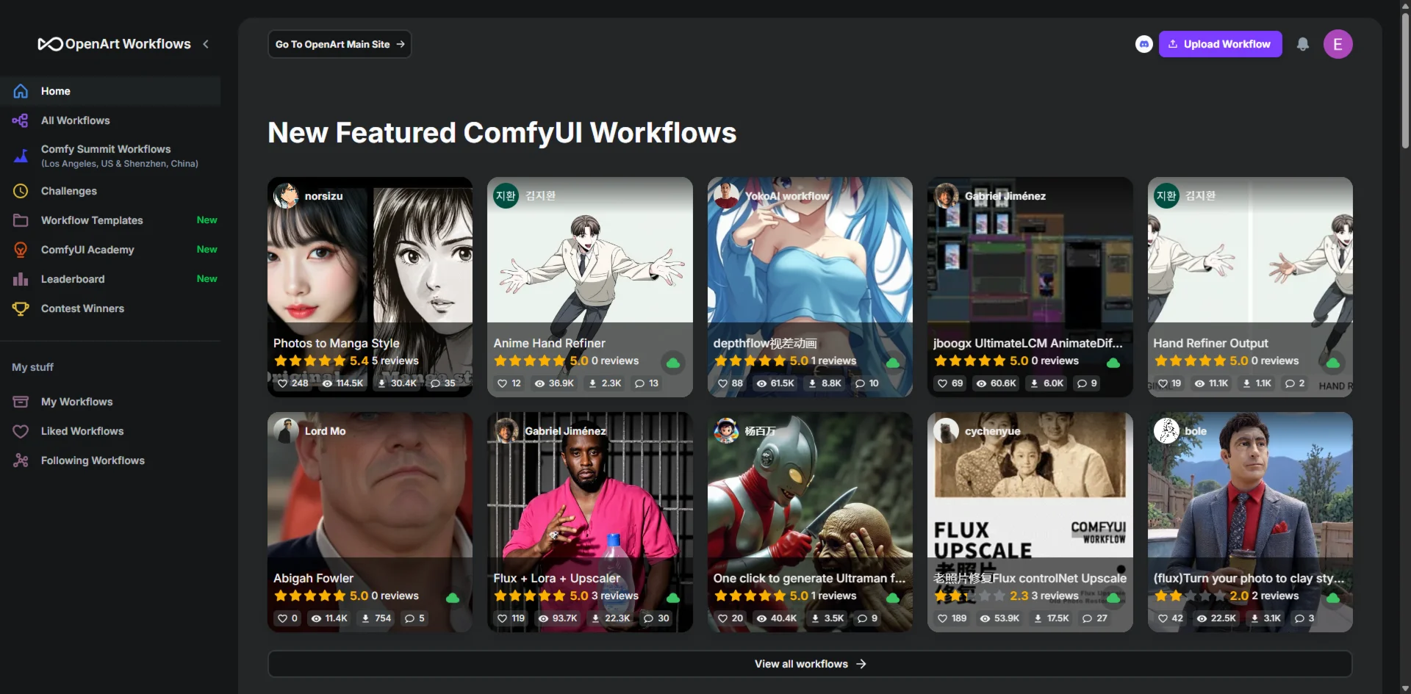This screenshot has width=1411, height=694.
Task: Open the notifications bell
Action: pos(1302,44)
